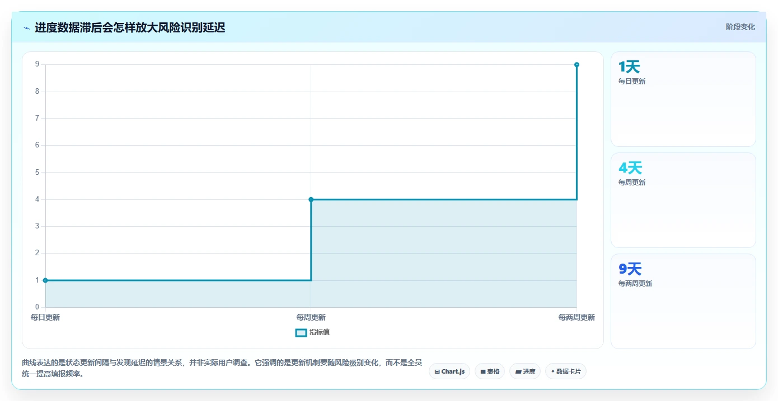Click the lightning icon beside the title

26,28
